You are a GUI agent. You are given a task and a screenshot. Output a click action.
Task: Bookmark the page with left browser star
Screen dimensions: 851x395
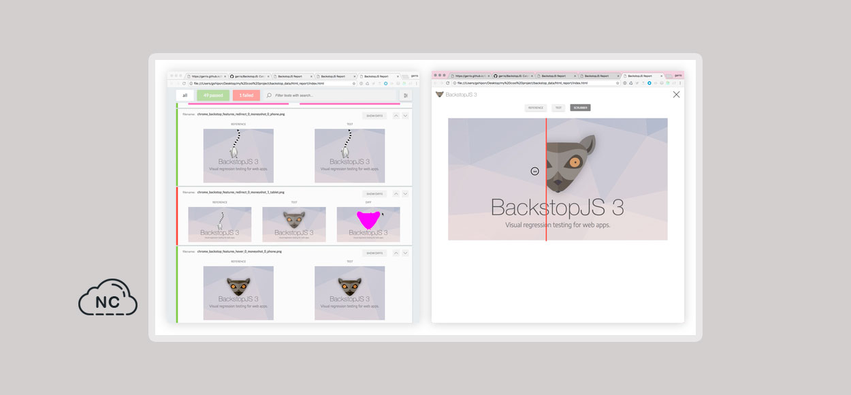(354, 83)
